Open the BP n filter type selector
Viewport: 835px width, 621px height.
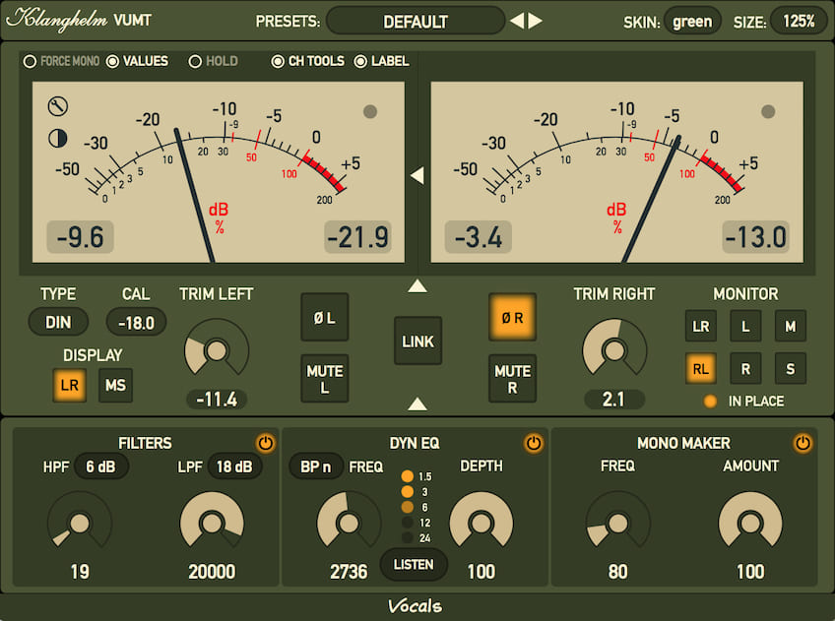click(315, 466)
